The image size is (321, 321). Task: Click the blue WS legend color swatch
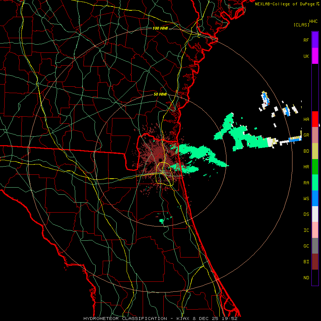click(x=315, y=198)
